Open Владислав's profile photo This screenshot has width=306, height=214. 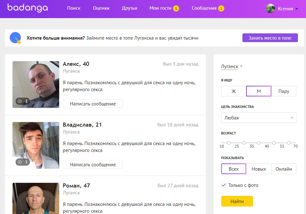(36, 145)
